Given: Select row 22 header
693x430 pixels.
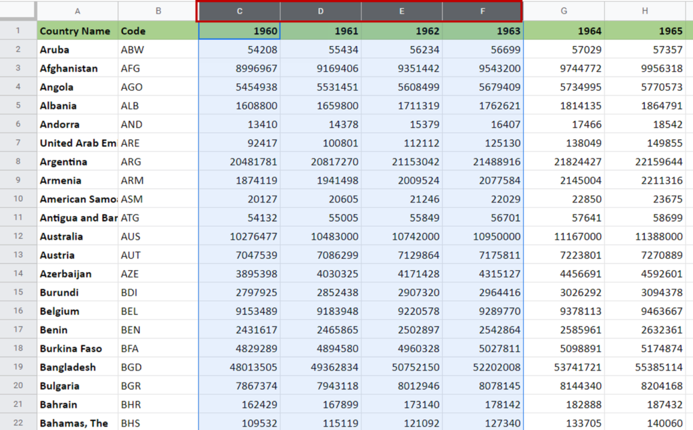Looking at the screenshot, I should (18, 423).
